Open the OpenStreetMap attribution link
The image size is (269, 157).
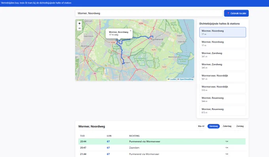tap(186, 79)
